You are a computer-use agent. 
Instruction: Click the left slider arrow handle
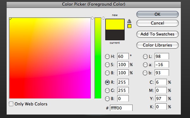point(93,18)
